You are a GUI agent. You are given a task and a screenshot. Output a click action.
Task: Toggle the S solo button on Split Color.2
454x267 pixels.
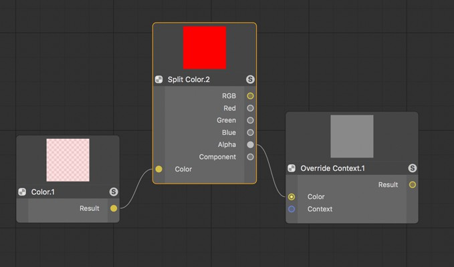251,79
